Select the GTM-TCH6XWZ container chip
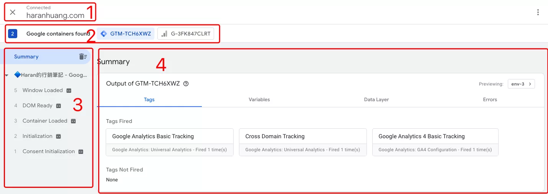548x194 pixels. [126, 34]
